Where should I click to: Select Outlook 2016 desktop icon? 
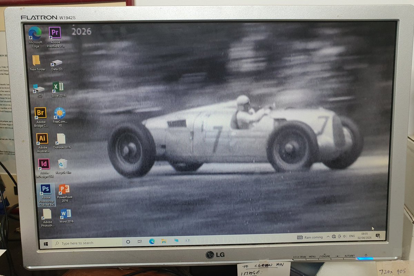click(x=61, y=141)
